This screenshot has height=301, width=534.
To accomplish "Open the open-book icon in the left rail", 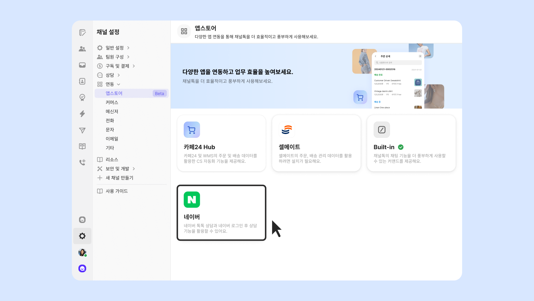I will click(82, 146).
